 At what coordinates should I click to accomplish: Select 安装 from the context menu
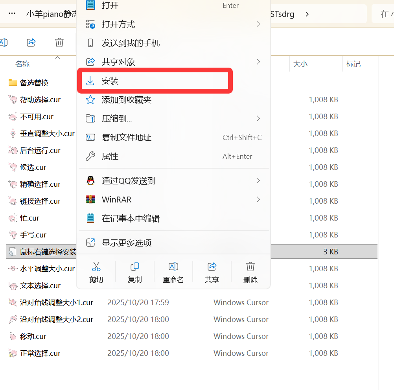pos(110,81)
